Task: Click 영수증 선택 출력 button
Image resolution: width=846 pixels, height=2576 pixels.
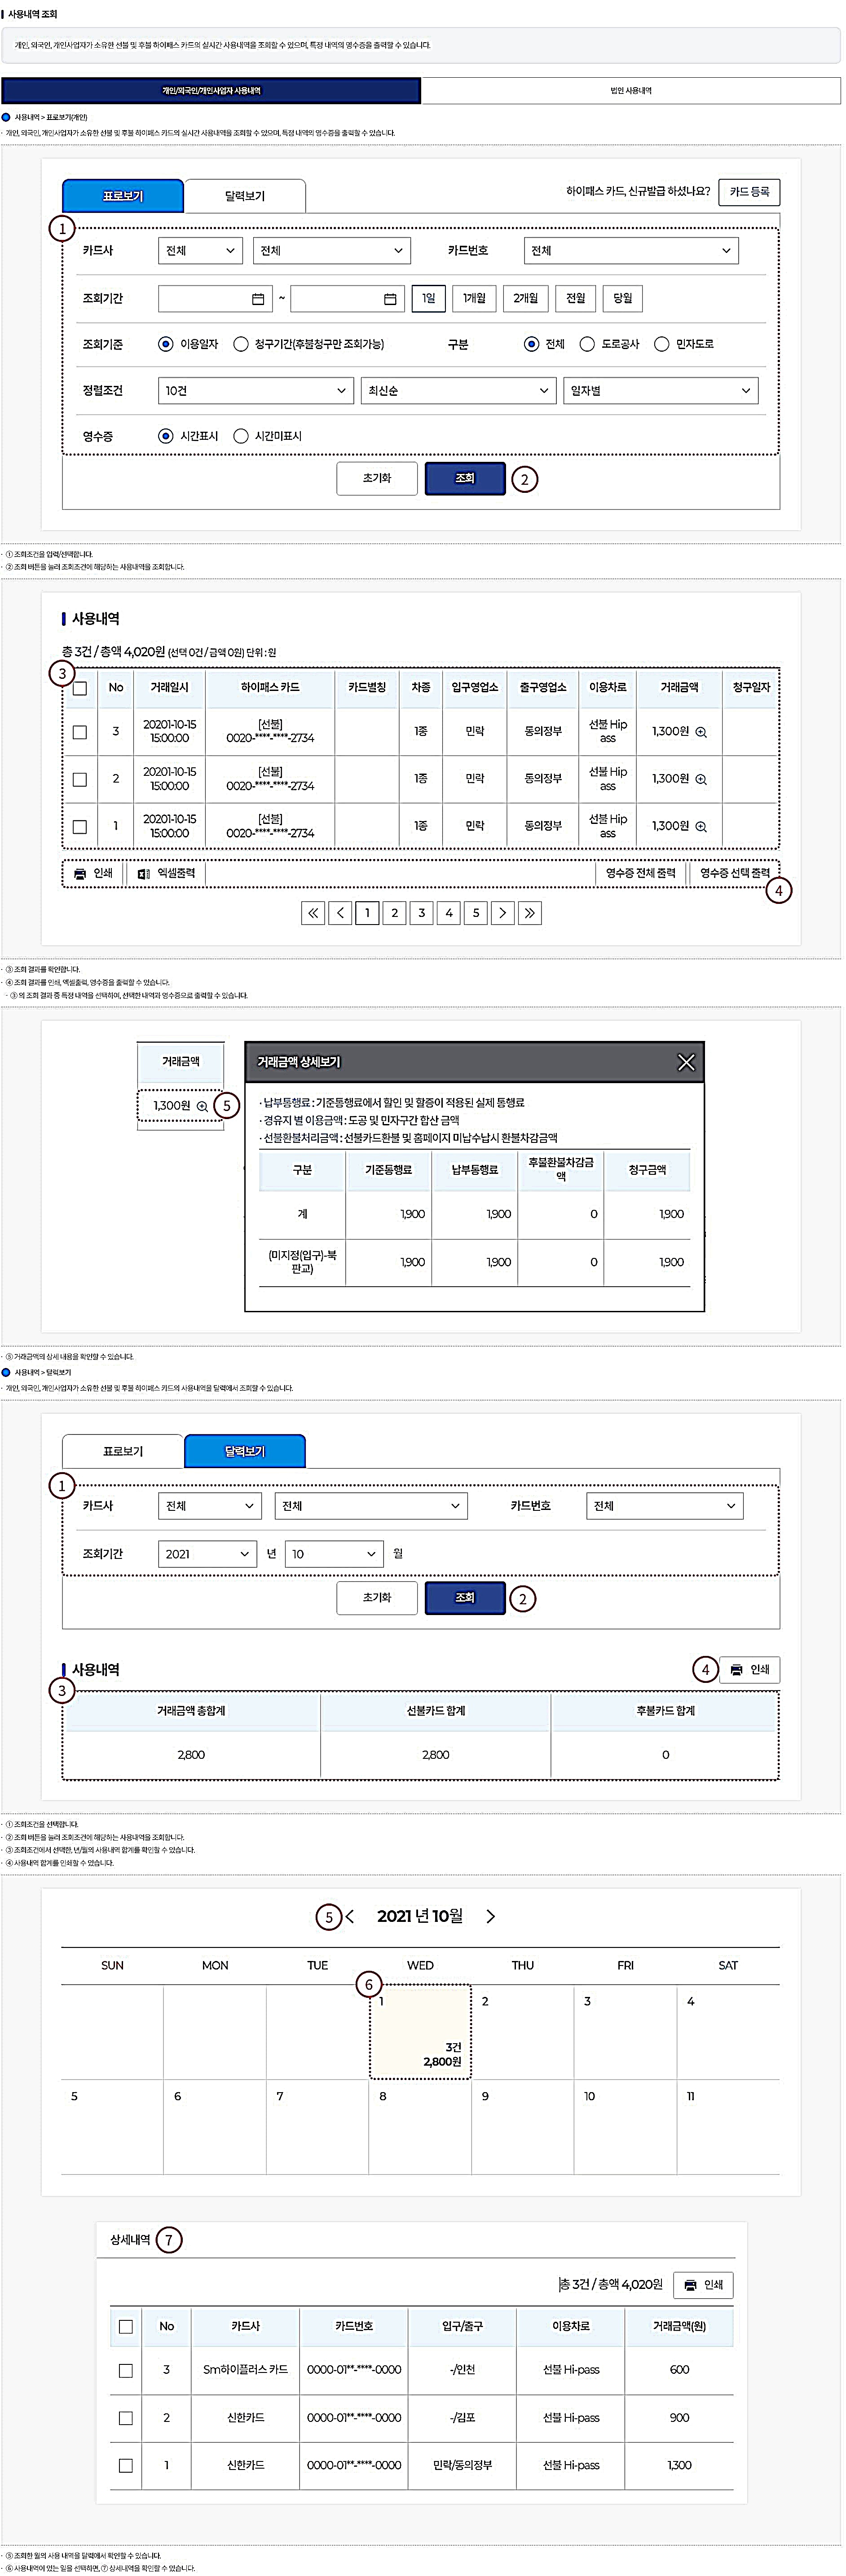Action: click(x=735, y=873)
